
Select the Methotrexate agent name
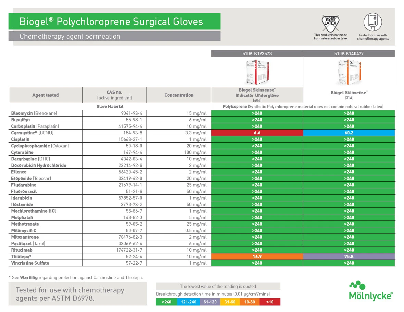[x=25, y=224]
